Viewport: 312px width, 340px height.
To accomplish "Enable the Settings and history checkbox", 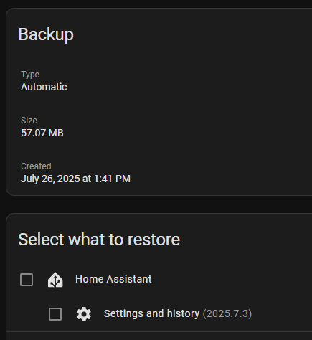I will click(55, 314).
